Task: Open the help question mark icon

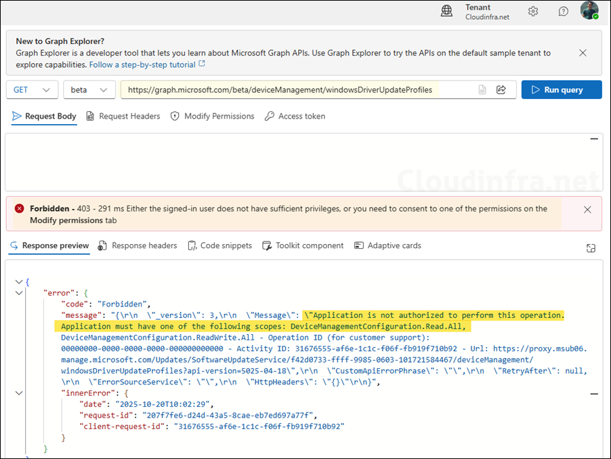Action: (564, 11)
